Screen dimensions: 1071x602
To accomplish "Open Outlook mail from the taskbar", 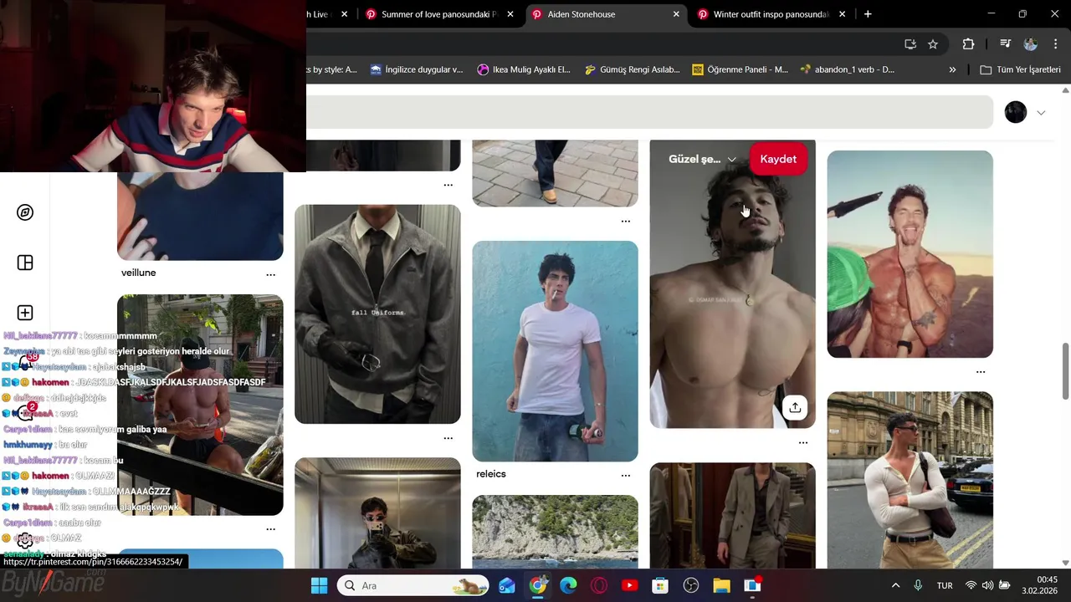I will [507, 585].
